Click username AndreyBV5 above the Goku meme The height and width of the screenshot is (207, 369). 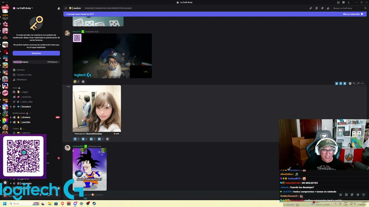pos(78,146)
